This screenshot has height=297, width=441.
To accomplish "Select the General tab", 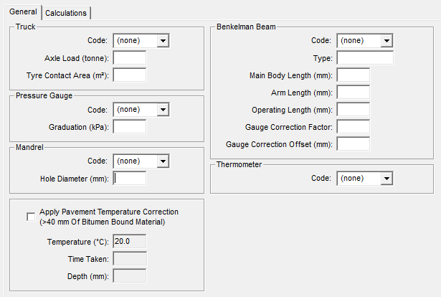I will tap(23, 12).
